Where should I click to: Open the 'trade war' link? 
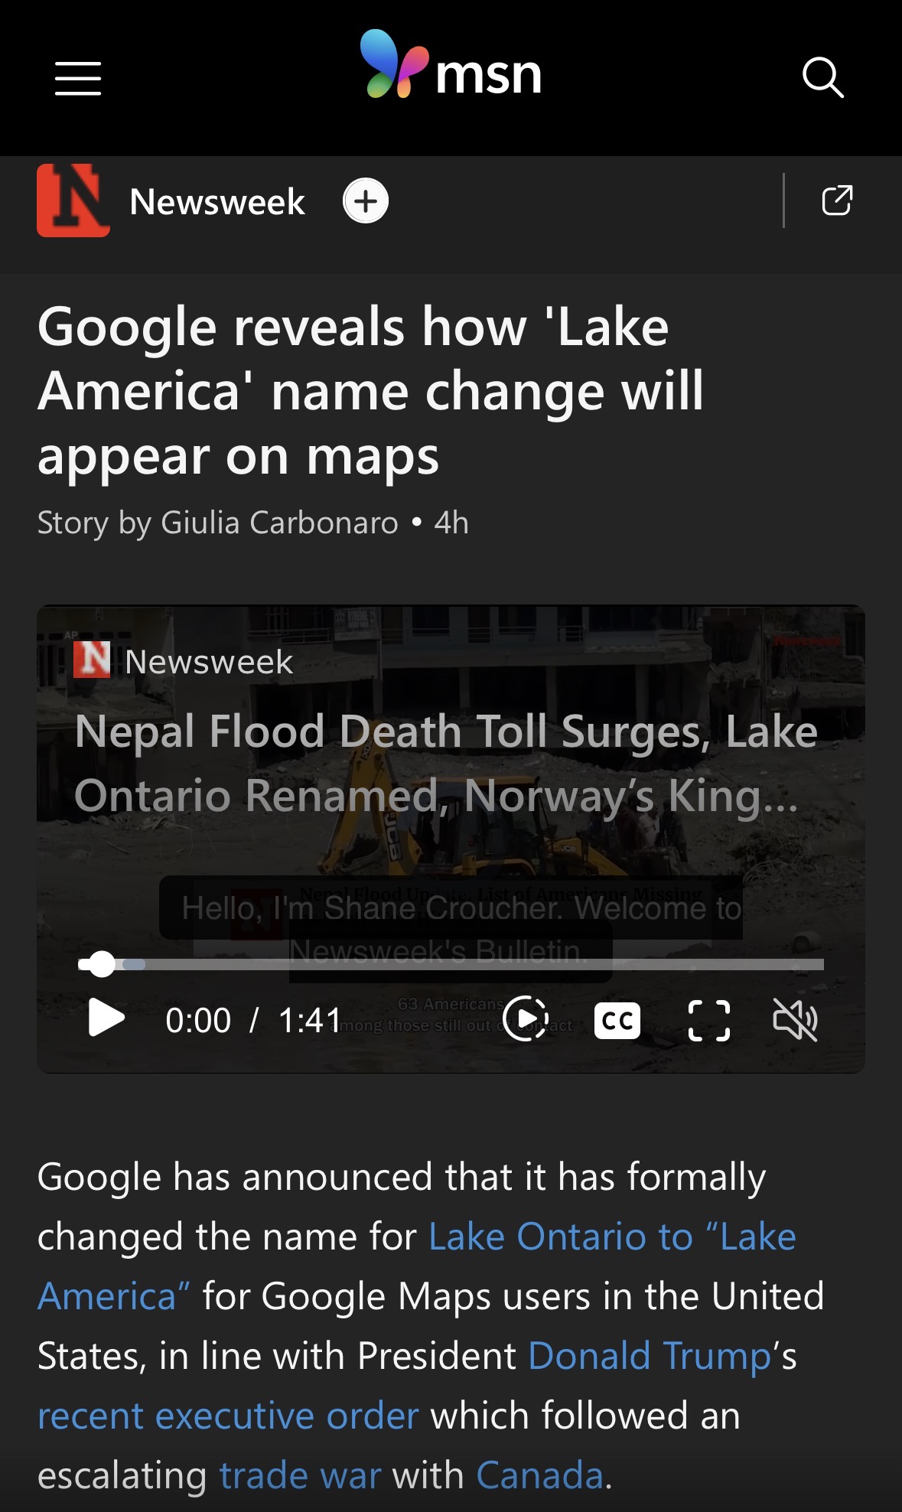pos(300,1476)
